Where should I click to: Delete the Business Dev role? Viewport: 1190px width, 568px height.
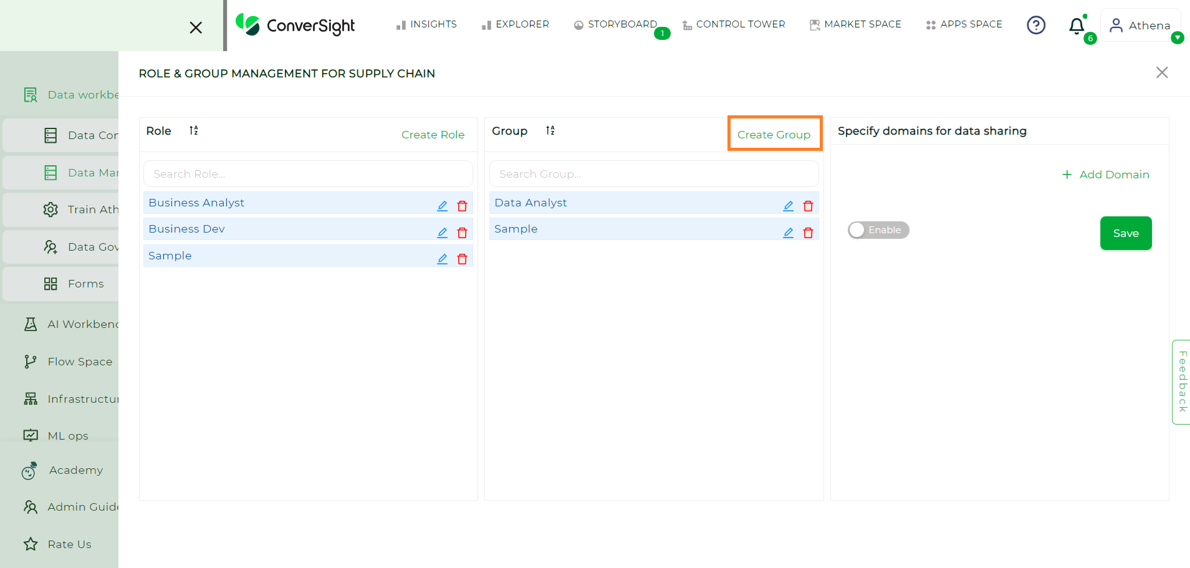point(462,233)
